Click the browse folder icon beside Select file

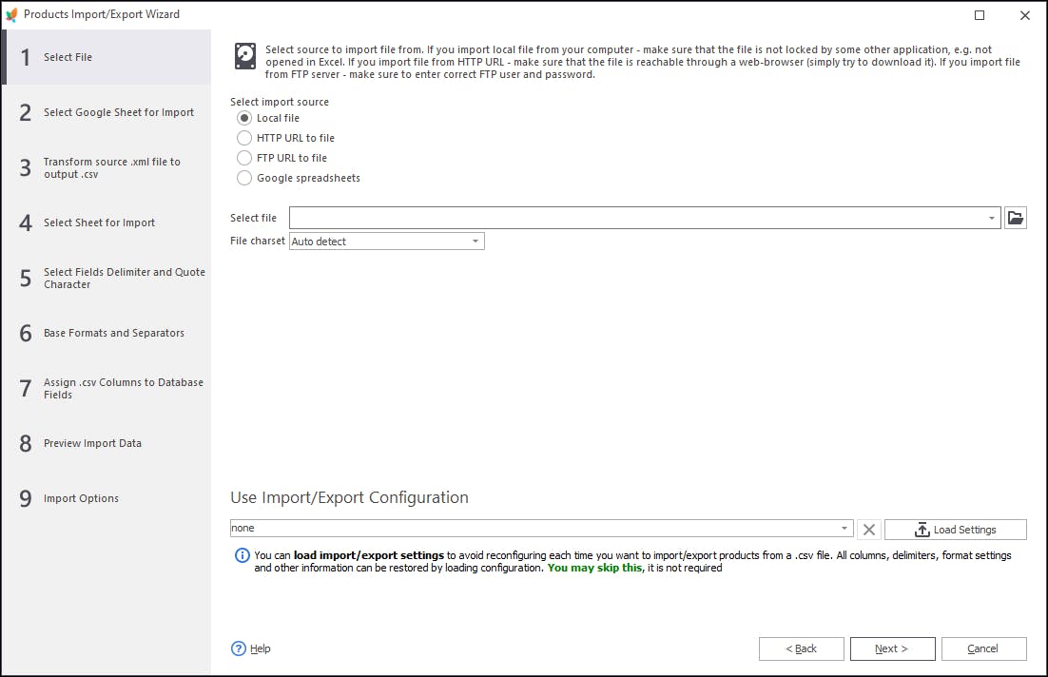pos(1015,218)
